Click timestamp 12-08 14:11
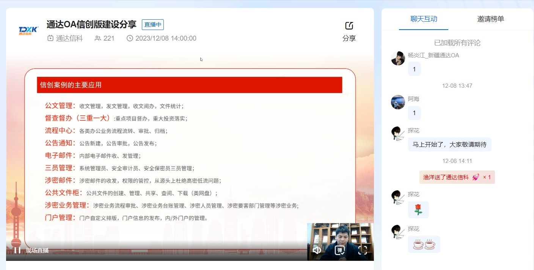The image size is (534, 270). 457,161
